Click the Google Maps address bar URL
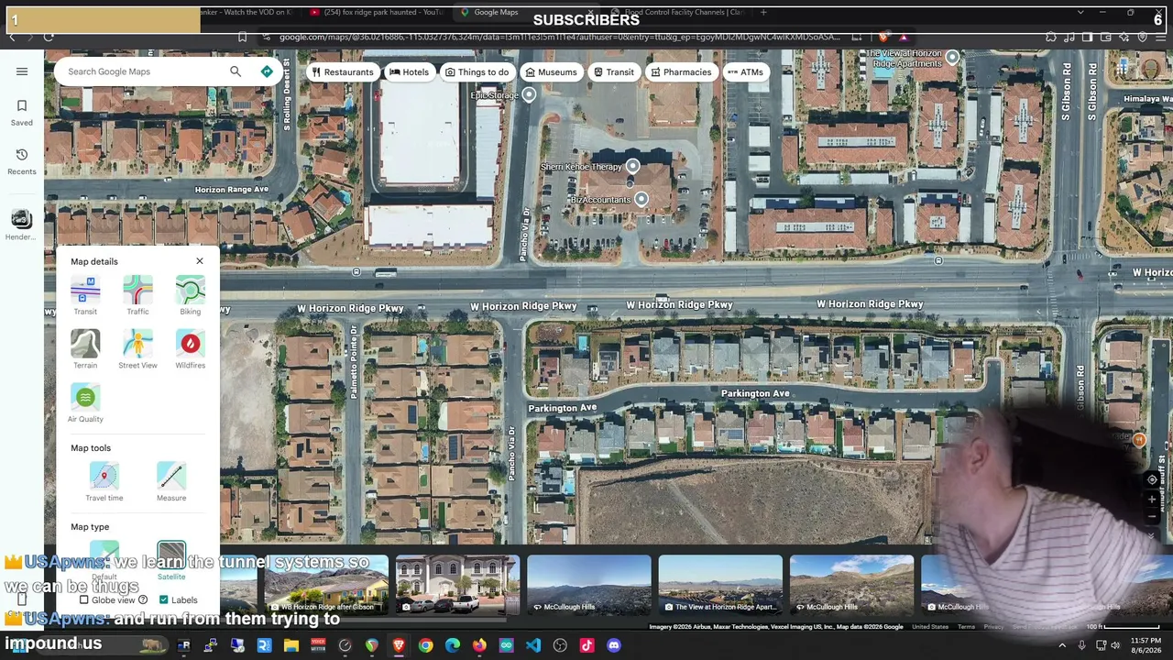This screenshot has width=1173, height=660. click(559, 38)
